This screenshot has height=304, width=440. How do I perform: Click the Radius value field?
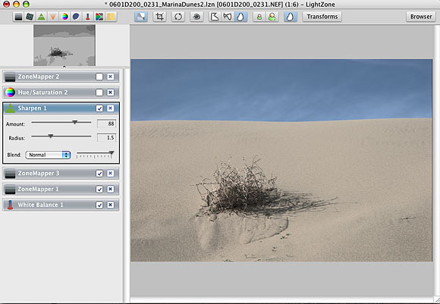pos(107,138)
